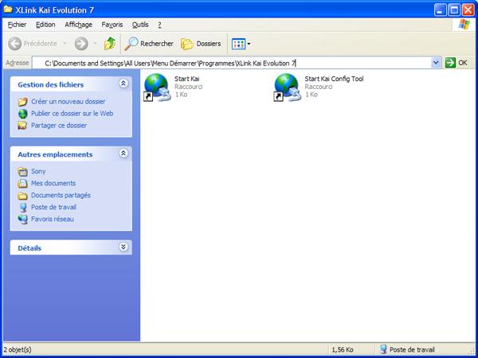Viewport: 478px width, 358px height.
Task: Open the forward history dropdown arrow
Action: coord(95,44)
